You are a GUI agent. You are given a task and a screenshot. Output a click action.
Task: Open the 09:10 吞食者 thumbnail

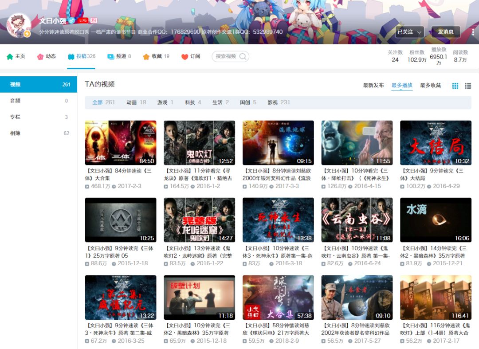[x=357, y=298]
